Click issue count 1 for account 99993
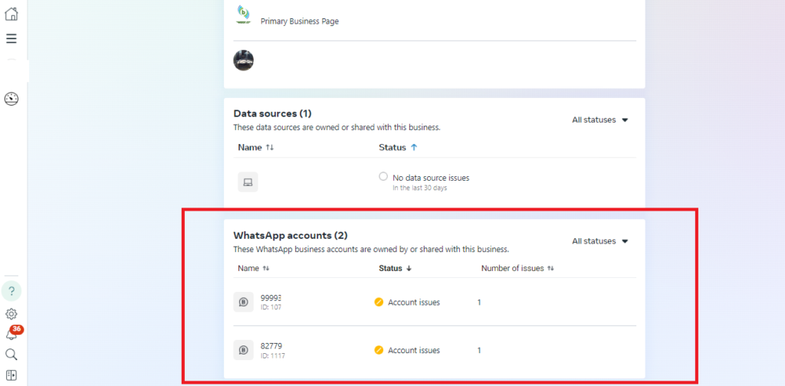Viewport: 785px width, 386px height. [x=479, y=303]
